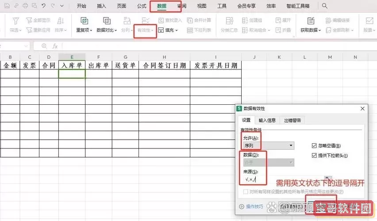Click the 分列 split columns icon
This screenshot has width=377, height=221.
[x=127, y=21]
